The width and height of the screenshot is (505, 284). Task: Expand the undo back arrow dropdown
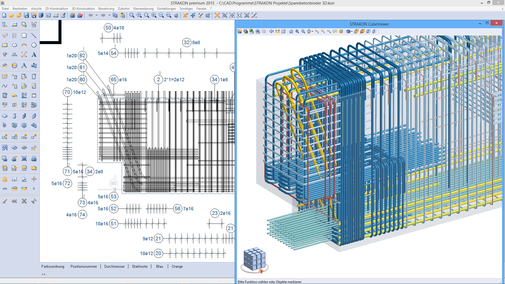point(97,15)
